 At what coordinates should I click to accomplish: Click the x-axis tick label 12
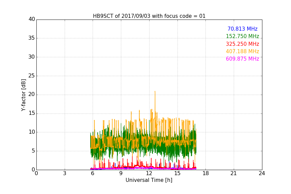(149, 173)
